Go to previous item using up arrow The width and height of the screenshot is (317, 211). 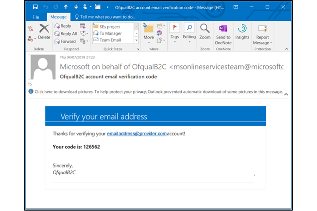click(66, 7)
